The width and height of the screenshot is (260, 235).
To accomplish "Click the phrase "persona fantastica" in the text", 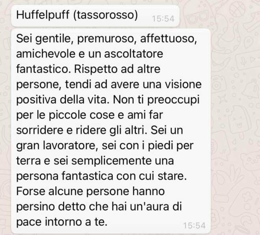I will point(65,176).
